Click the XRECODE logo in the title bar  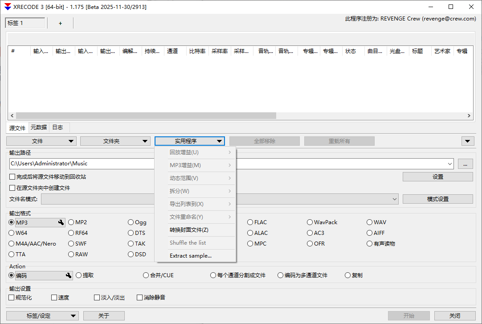pos(7,6)
